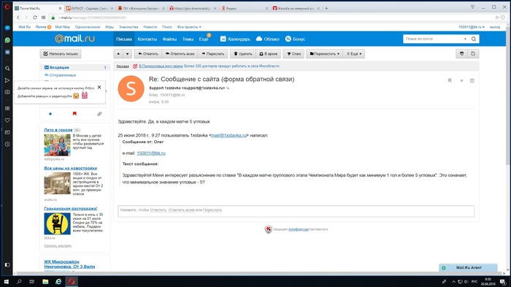Open Календарь

235,39
